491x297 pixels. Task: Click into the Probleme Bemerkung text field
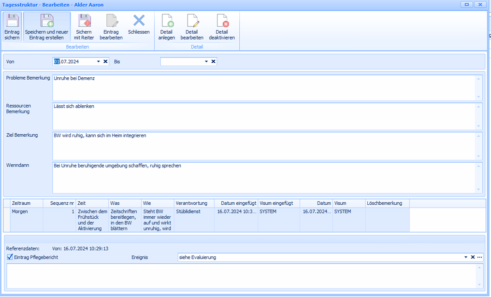[263, 87]
